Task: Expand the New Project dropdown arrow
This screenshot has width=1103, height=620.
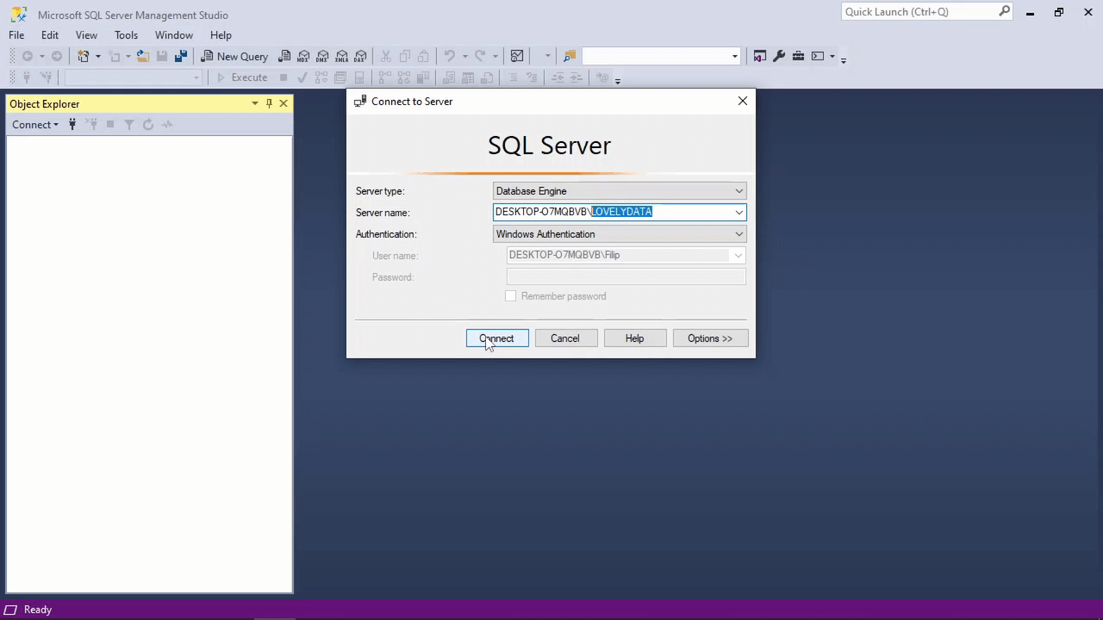Action: 97,56
